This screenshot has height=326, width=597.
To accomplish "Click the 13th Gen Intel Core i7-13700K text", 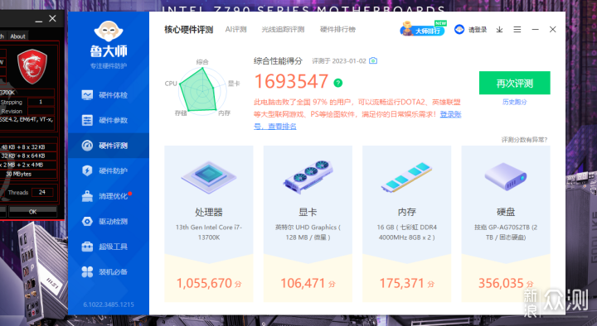I will click(209, 233).
